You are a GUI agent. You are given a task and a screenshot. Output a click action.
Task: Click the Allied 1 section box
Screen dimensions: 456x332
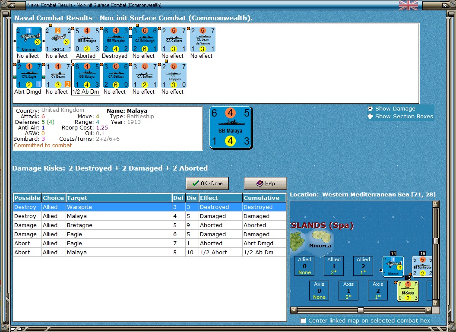(x=334, y=266)
